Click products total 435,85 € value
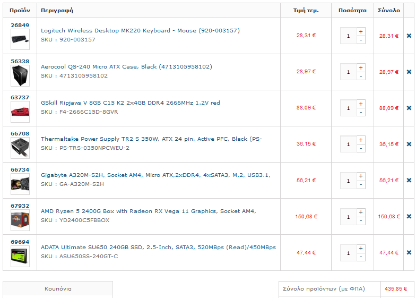Viewport: 416px width, 298px height. pos(396,289)
